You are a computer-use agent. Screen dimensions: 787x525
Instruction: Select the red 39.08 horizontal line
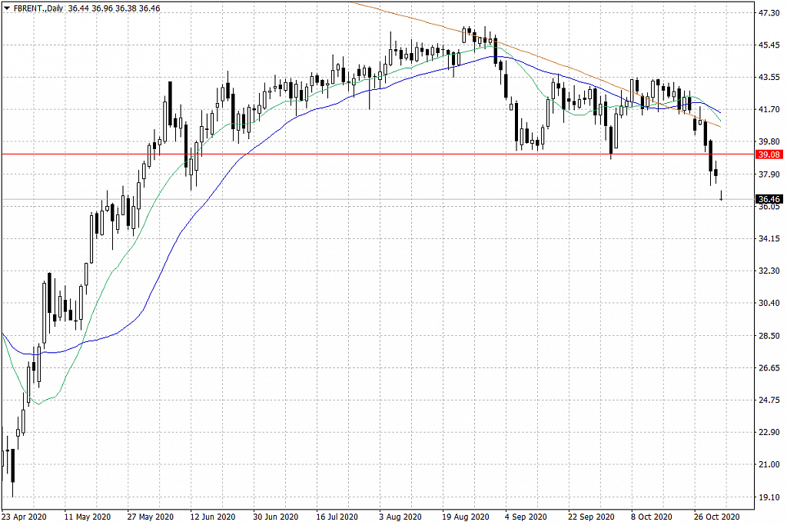click(x=384, y=154)
